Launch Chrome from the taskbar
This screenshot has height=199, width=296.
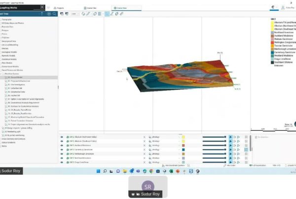click(x=151, y=171)
